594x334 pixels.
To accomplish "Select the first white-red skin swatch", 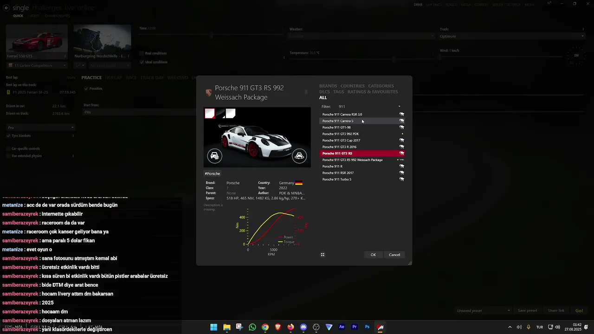I will 210,114.
